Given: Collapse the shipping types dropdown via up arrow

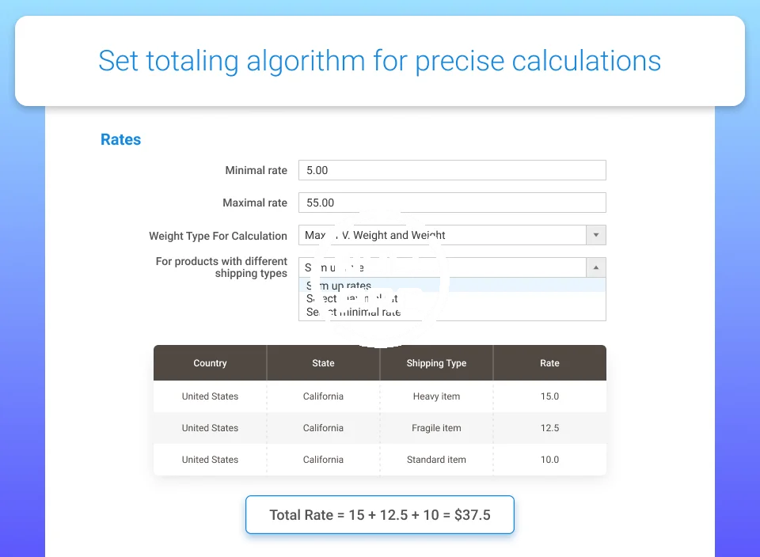Looking at the screenshot, I should click(x=596, y=267).
